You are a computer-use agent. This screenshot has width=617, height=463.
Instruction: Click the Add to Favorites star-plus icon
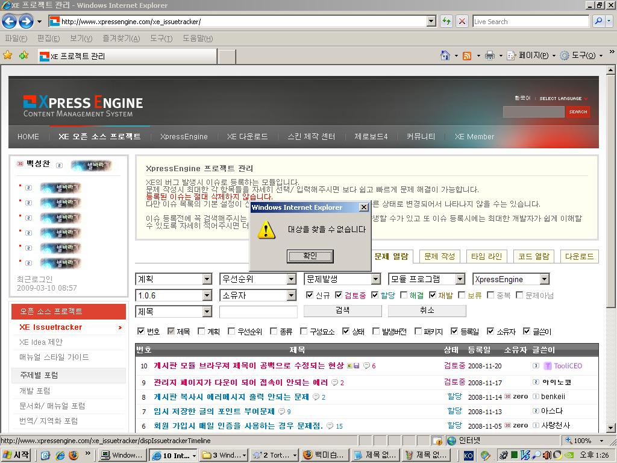coord(23,55)
